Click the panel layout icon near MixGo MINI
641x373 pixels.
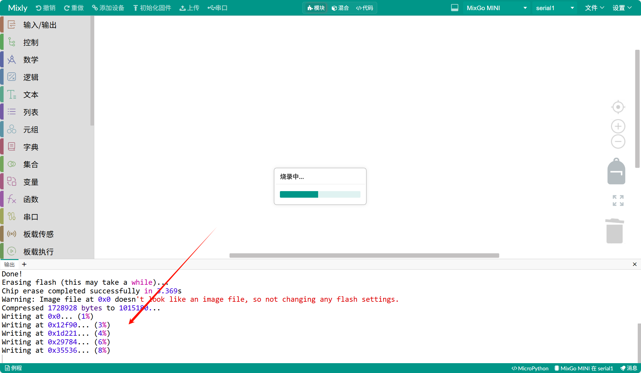coord(454,8)
